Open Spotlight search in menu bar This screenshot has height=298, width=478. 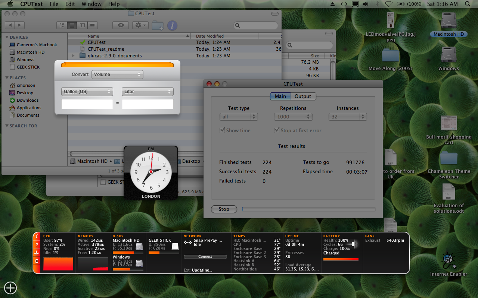(467, 4)
